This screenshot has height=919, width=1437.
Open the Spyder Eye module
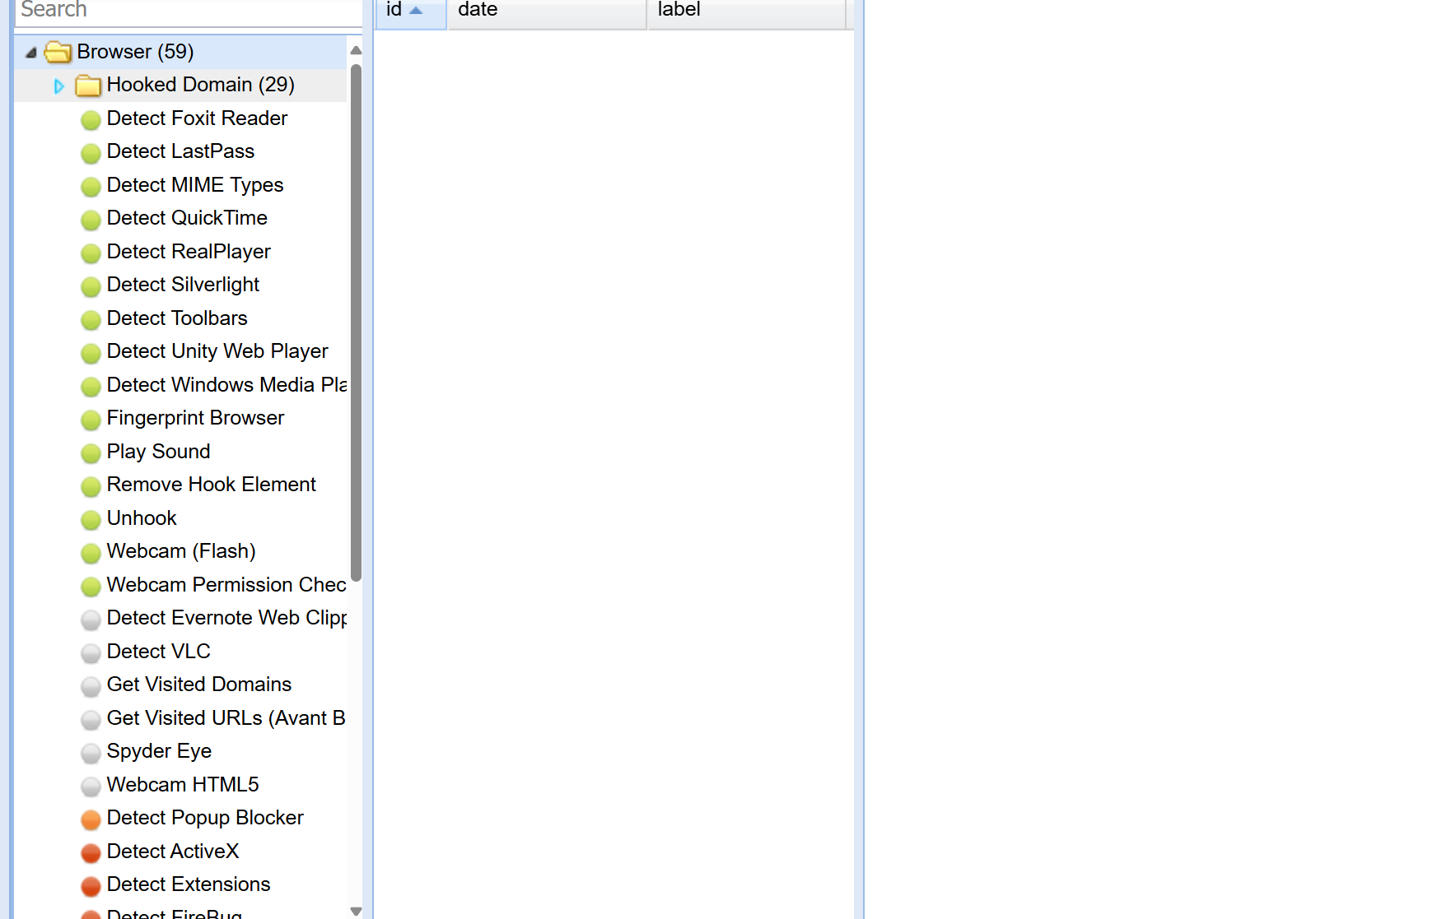pyautogui.click(x=159, y=751)
